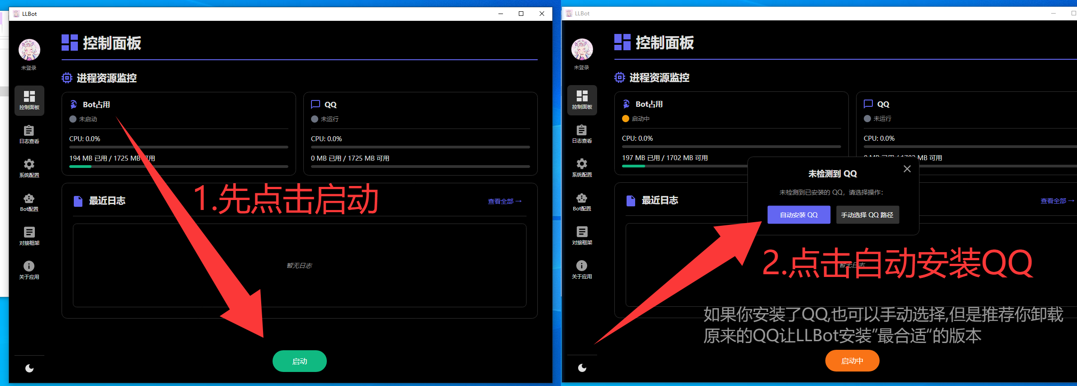Click 控制面板 dashboard title icon in left window
The width and height of the screenshot is (1077, 386).
click(70, 43)
